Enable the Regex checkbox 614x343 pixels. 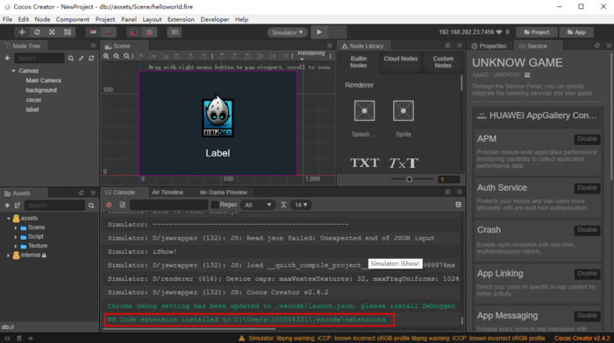pyautogui.click(x=215, y=205)
